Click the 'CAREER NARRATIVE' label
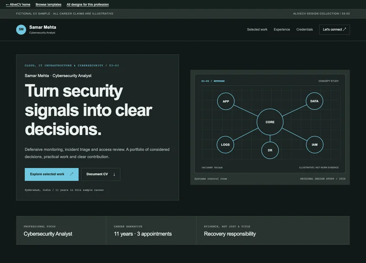This screenshot has width=366, height=263. tap(128, 226)
